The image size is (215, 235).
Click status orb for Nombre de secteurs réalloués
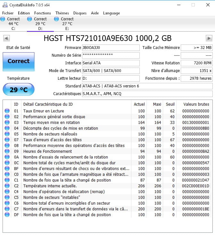[7, 134]
